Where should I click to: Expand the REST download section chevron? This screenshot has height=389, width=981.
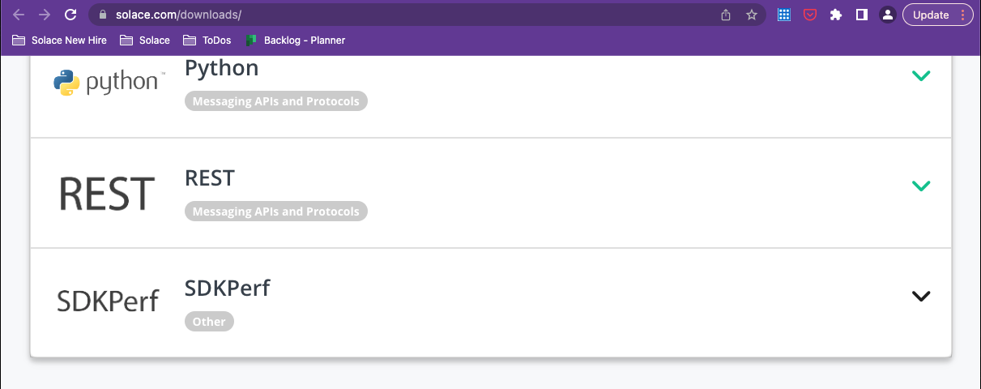click(x=921, y=186)
